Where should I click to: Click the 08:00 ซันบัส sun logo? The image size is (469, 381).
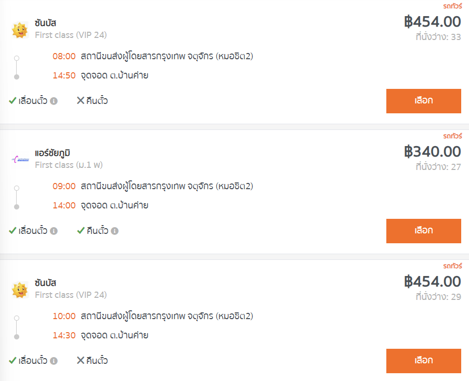(x=20, y=30)
